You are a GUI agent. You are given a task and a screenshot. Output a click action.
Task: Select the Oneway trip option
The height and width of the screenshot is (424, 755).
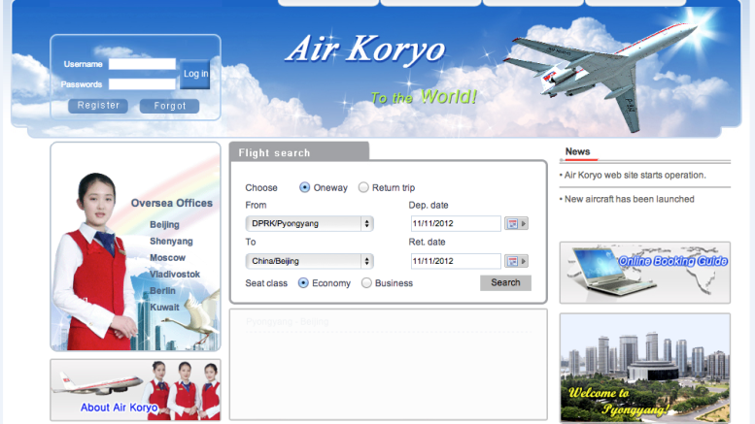pyautogui.click(x=305, y=187)
